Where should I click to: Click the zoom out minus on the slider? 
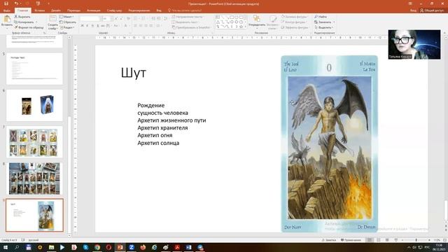click(402, 240)
